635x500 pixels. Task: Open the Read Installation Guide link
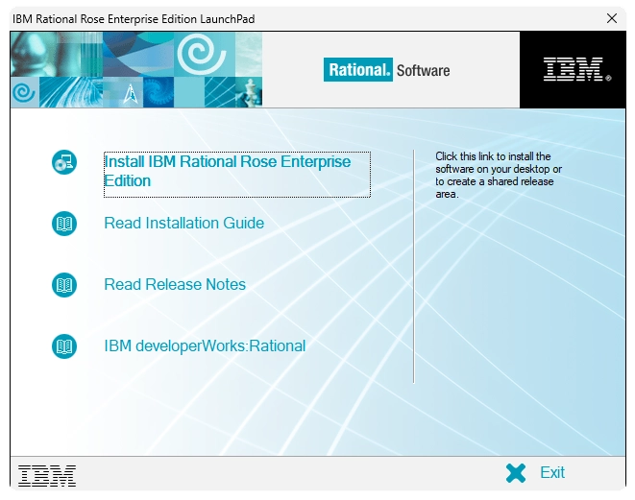coord(183,224)
